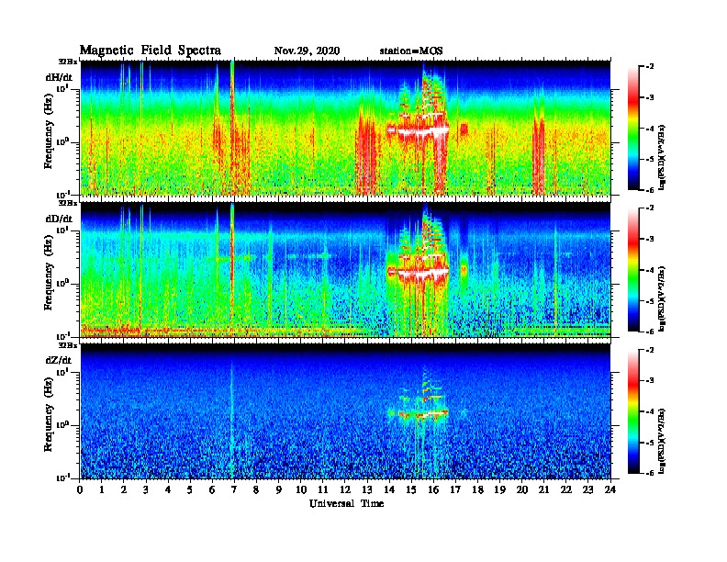
Task: Click the -2 tick on the dH/dt color scale
Action: pos(650,67)
